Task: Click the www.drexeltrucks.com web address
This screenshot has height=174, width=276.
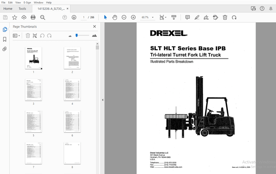Action: [173, 167]
